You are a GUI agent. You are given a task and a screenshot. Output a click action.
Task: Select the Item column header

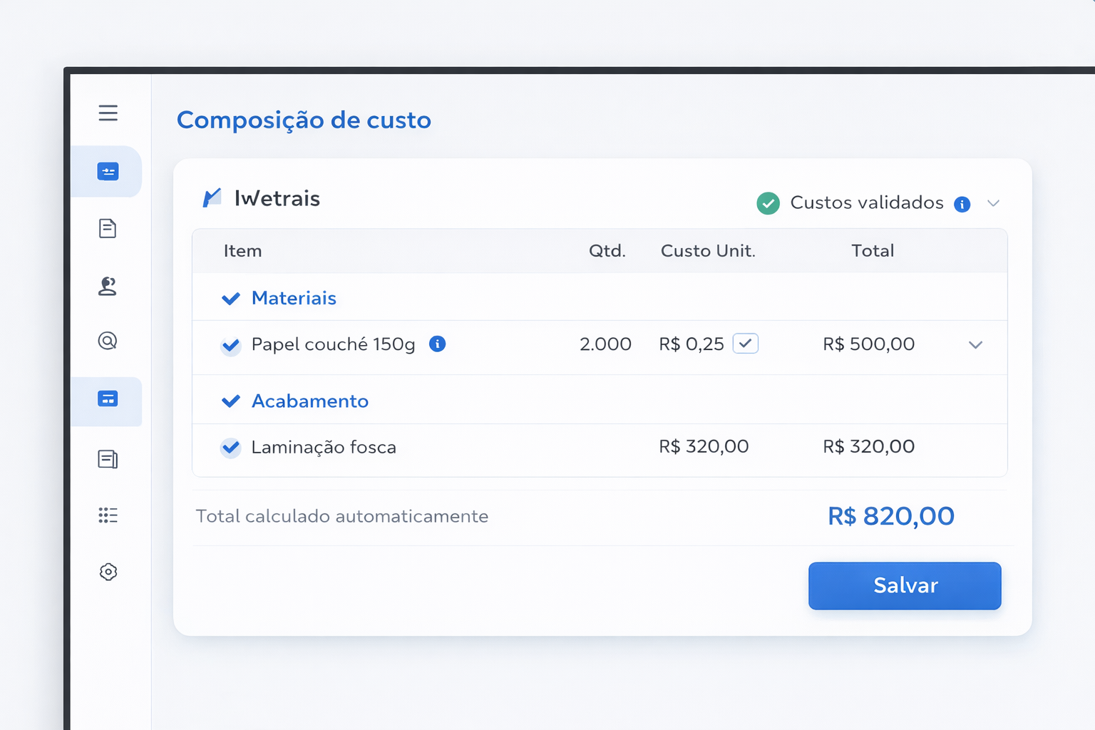tap(243, 251)
